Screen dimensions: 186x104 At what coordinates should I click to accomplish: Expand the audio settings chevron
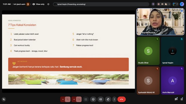coord(63,99)
